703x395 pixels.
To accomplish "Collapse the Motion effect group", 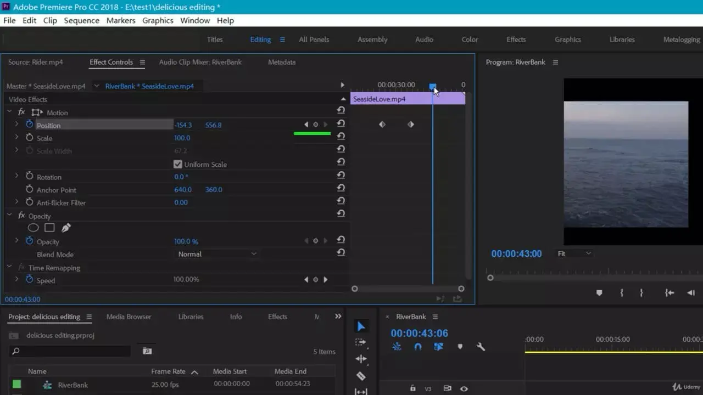I will point(9,111).
